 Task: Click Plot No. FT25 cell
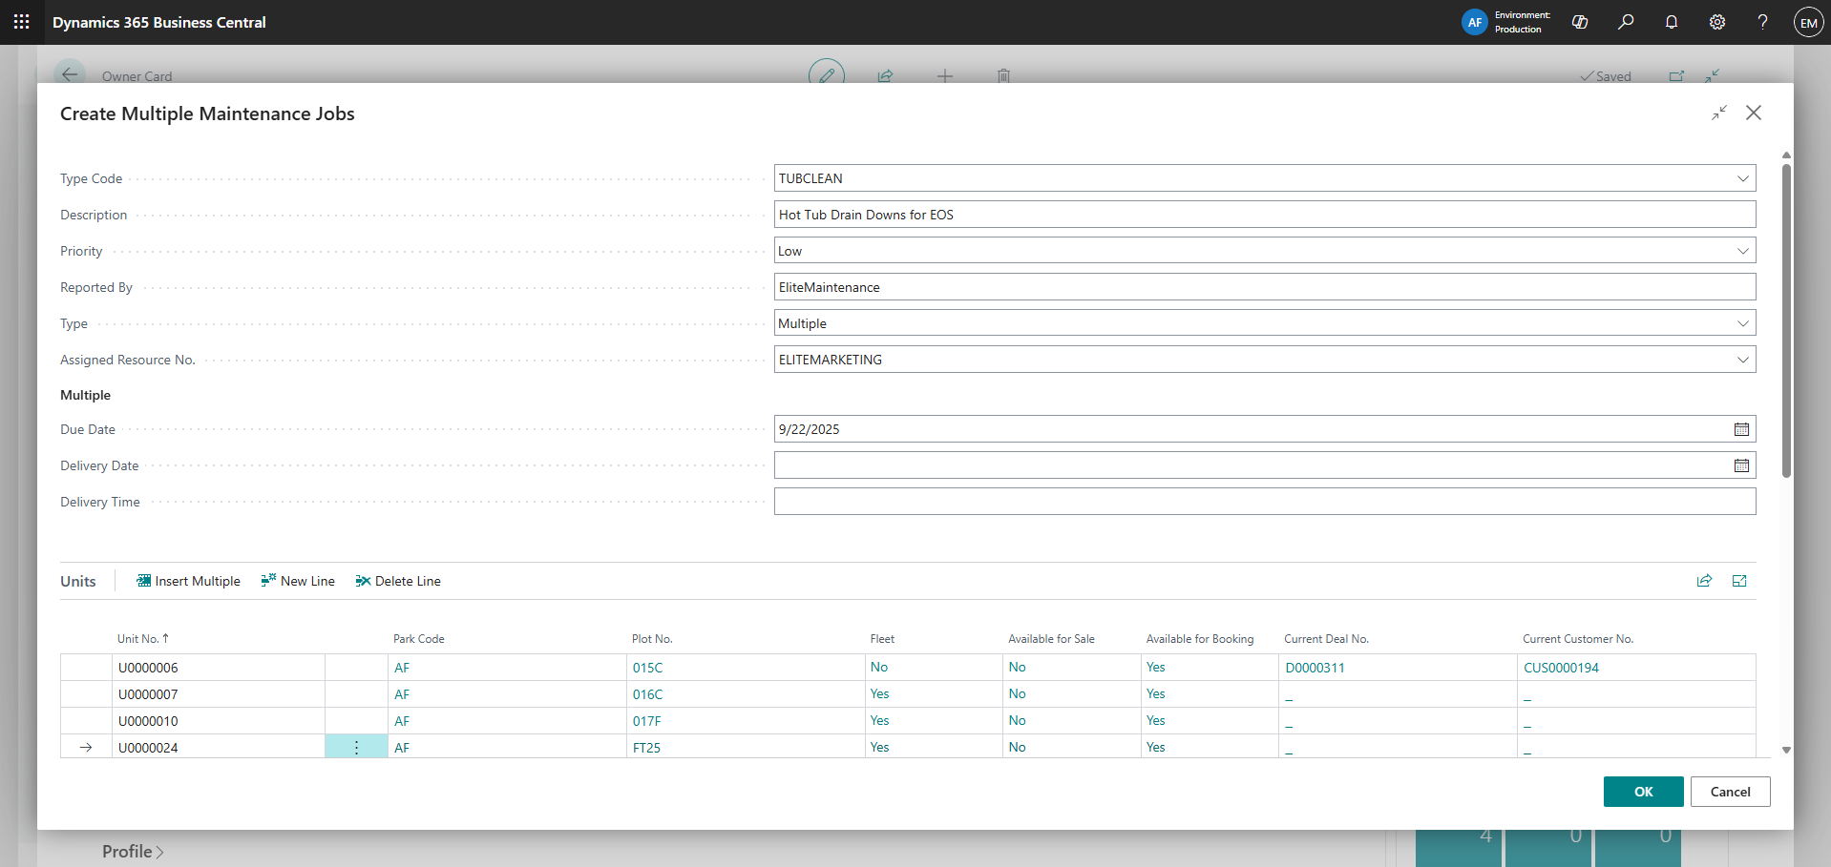pyautogui.click(x=746, y=747)
